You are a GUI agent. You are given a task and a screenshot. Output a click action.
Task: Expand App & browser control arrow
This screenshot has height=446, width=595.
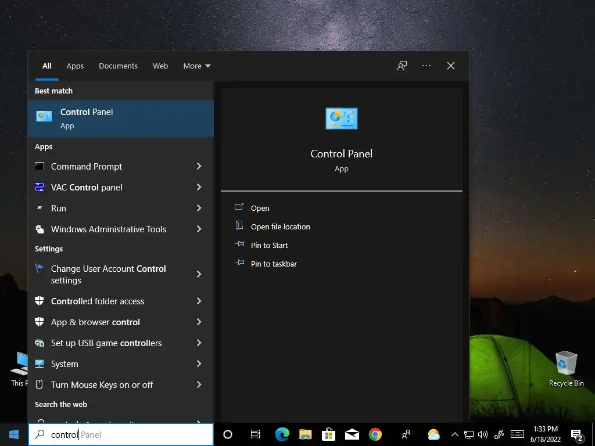pos(199,322)
